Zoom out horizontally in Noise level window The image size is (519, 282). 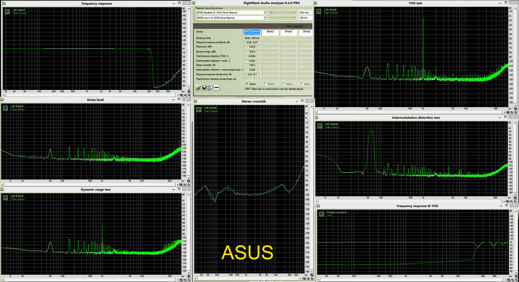[x=185, y=185]
